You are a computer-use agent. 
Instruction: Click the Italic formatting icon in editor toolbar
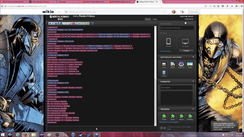pos(53,24)
